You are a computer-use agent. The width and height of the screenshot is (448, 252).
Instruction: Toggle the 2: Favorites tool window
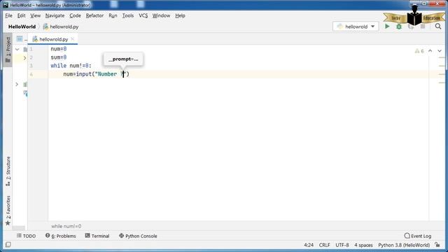pos(8,210)
